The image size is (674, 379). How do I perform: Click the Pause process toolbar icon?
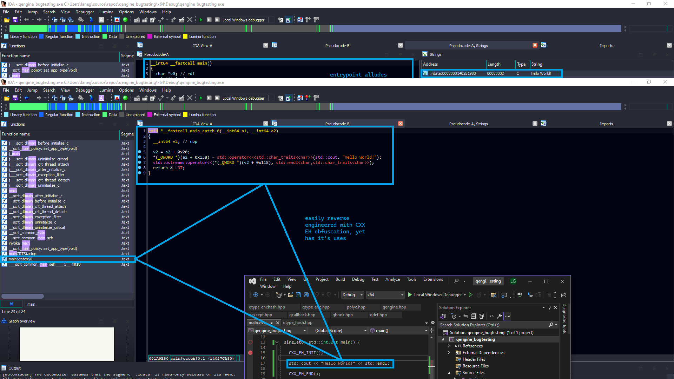pos(209,98)
